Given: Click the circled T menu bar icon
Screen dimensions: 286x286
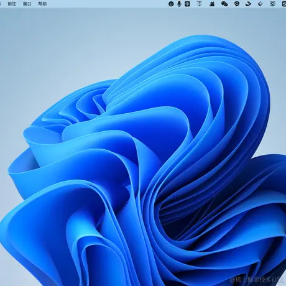Looking at the screenshot, I should pos(200,4).
